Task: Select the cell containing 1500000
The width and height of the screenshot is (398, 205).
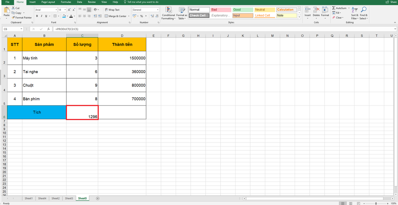Action: (x=122, y=58)
